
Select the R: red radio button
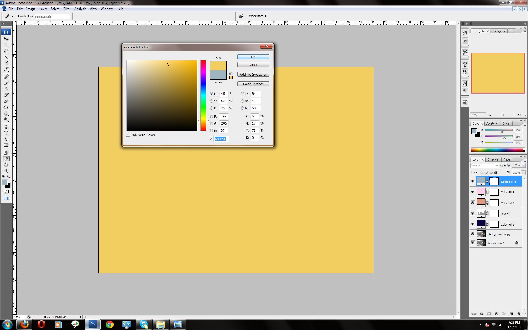(211, 116)
